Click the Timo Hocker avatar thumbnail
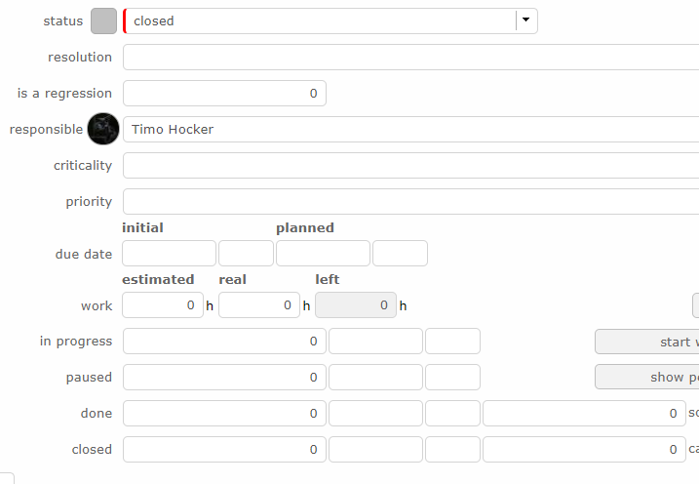 pyautogui.click(x=103, y=129)
